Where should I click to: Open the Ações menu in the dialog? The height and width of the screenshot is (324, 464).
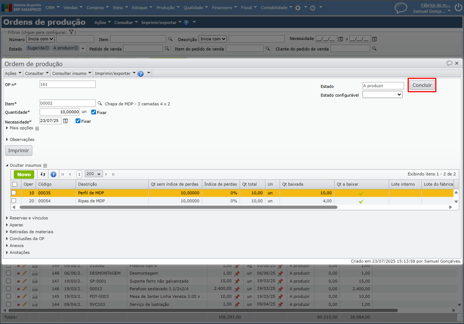pos(13,73)
